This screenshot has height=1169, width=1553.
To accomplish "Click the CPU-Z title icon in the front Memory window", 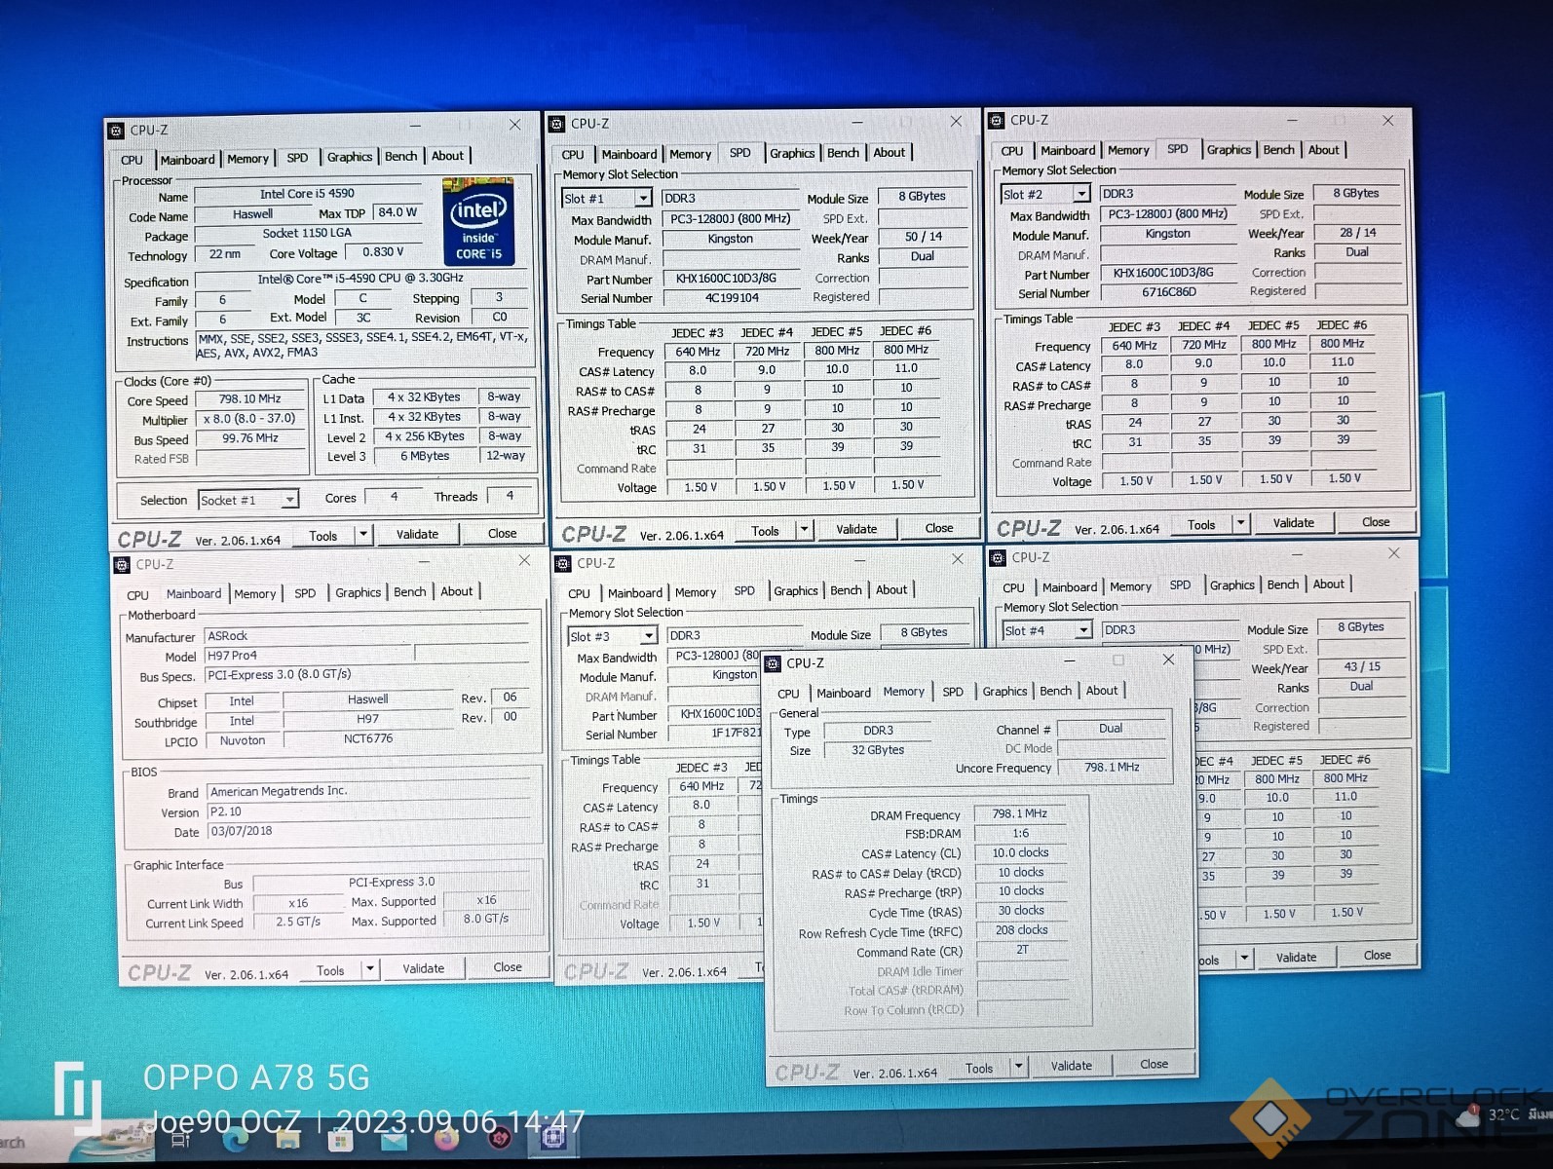I will [774, 663].
